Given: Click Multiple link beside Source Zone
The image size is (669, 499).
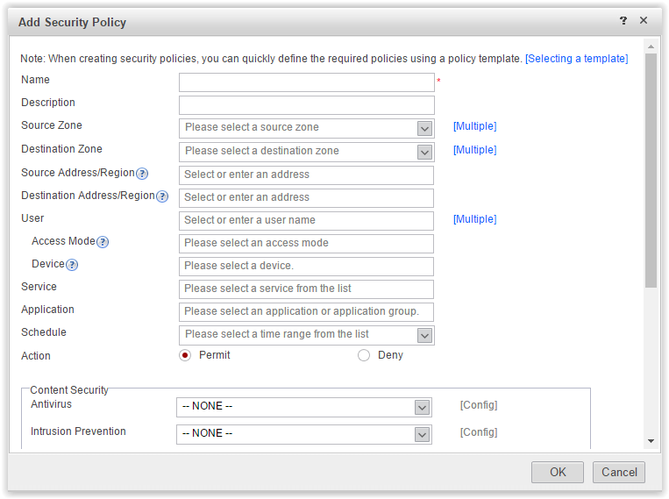Looking at the screenshot, I should pyautogui.click(x=474, y=126).
